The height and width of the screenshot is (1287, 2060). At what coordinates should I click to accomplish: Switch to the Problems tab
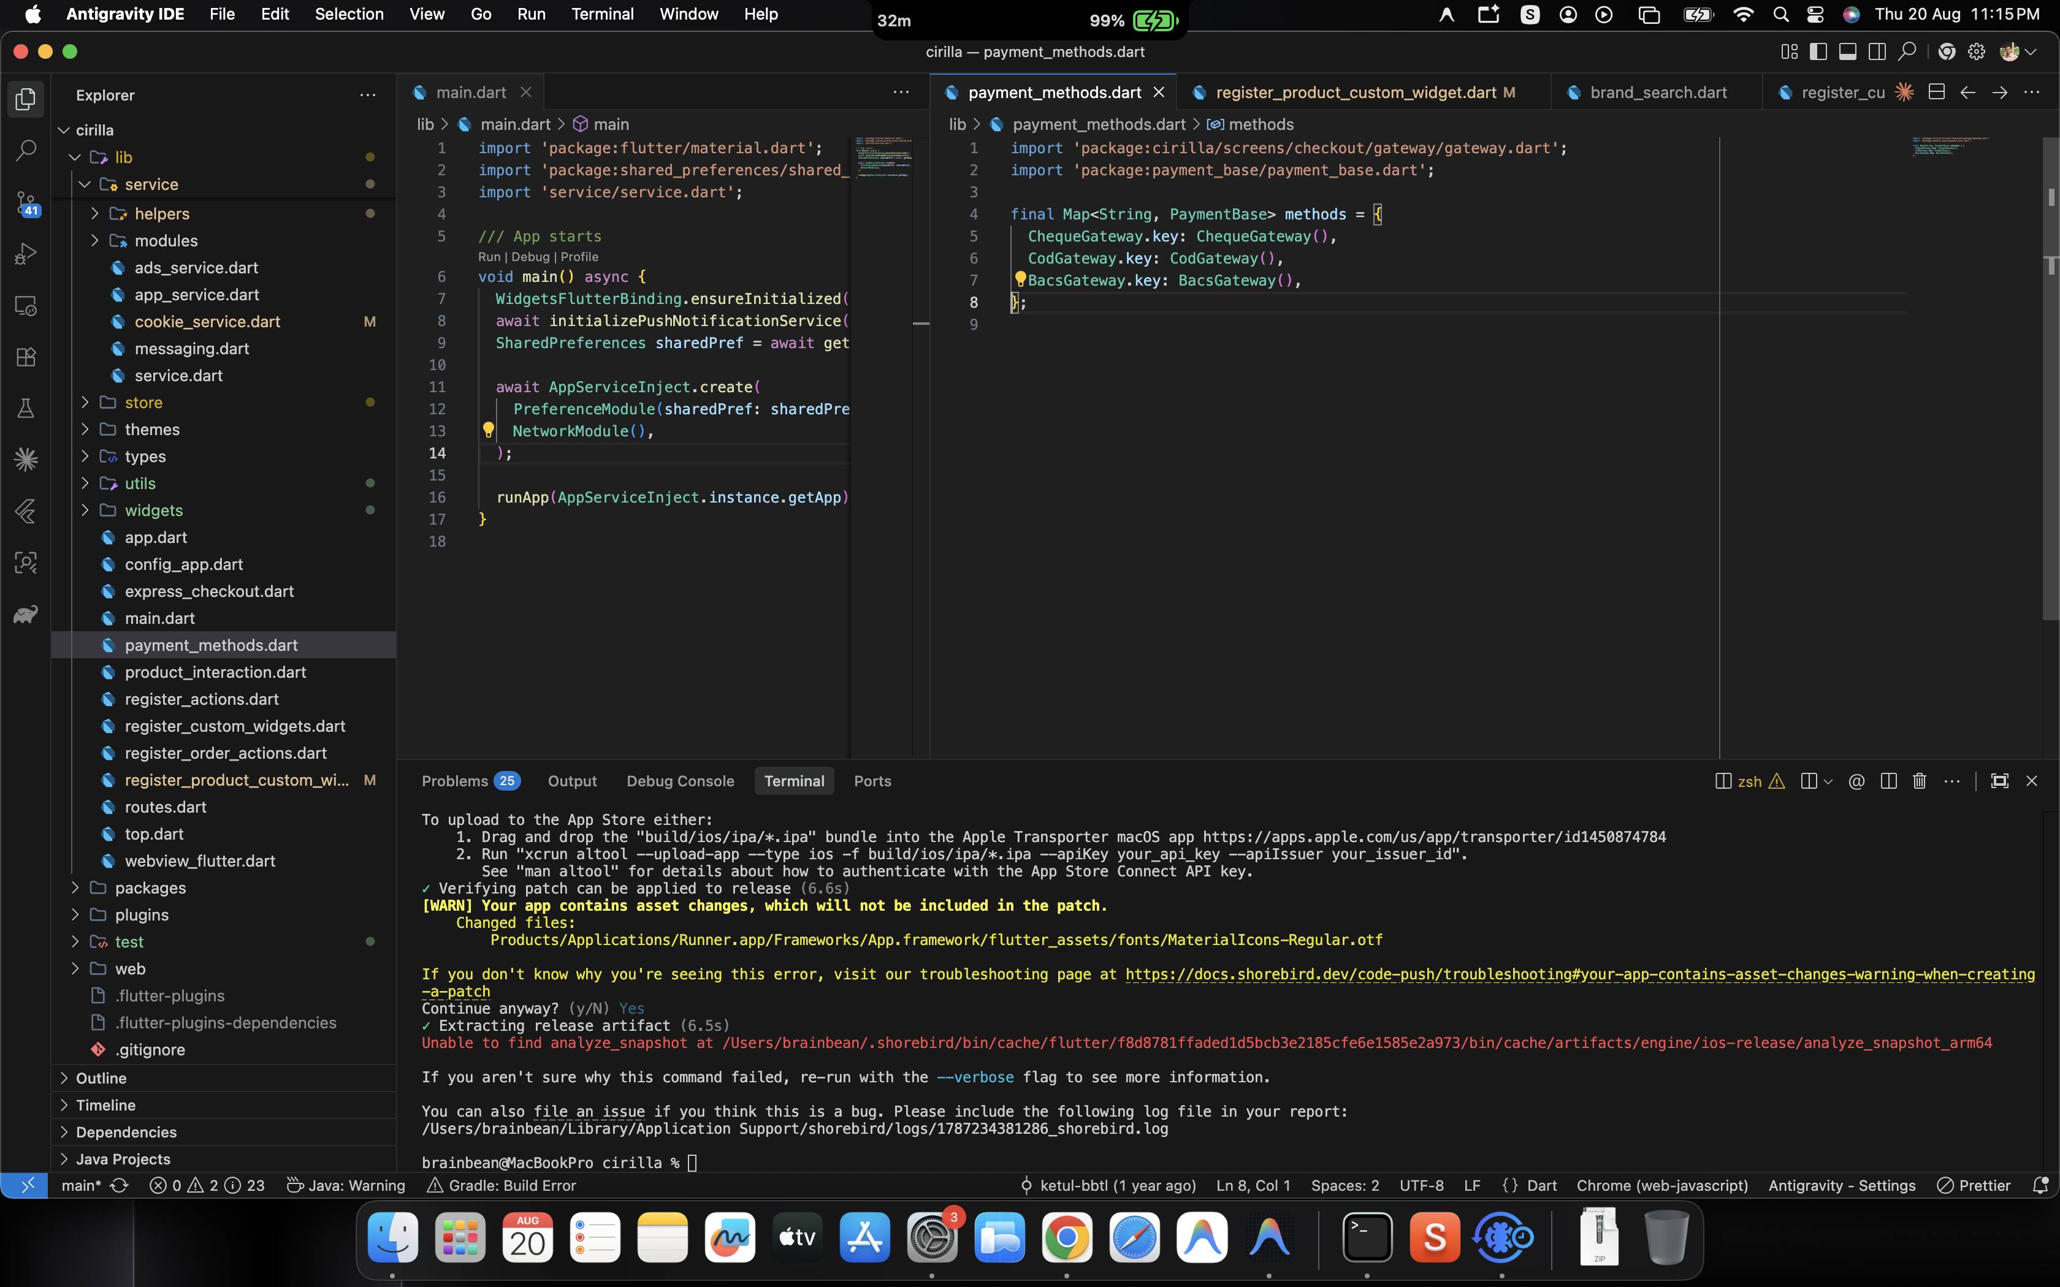click(x=470, y=781)
